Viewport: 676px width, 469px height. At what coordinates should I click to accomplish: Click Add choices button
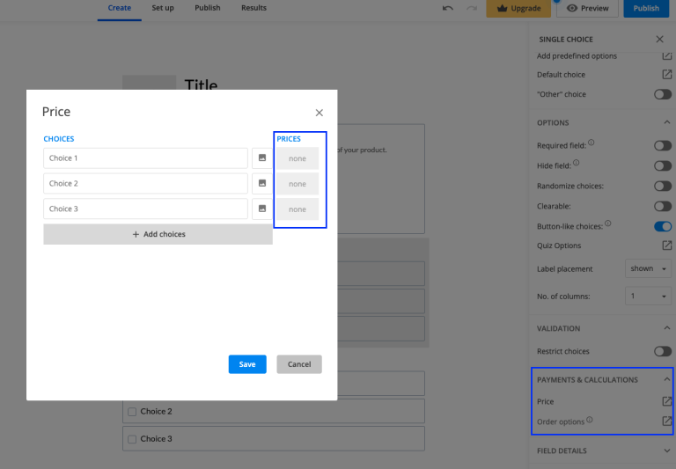coord(158,234)
